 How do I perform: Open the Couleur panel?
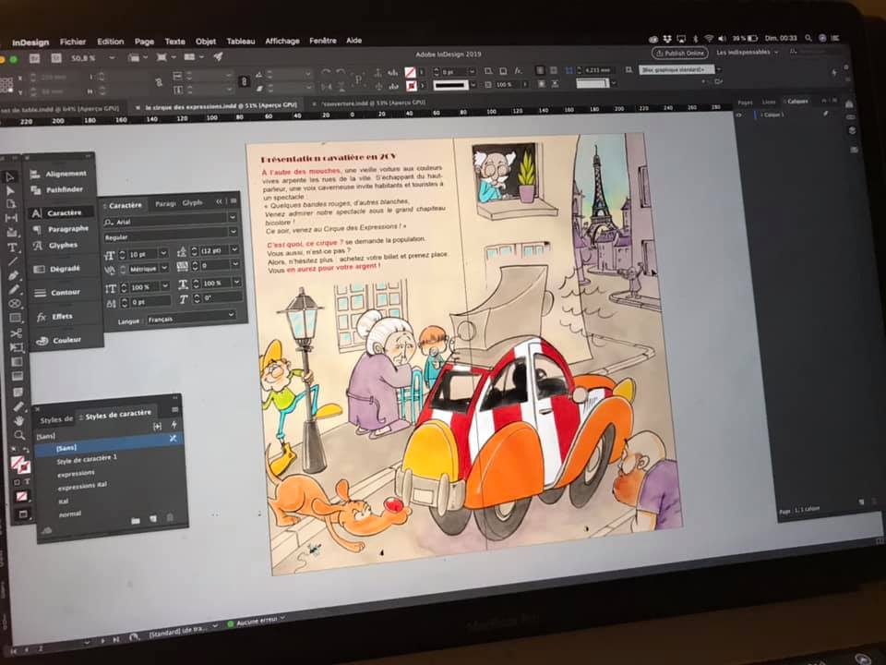[59, 341]
